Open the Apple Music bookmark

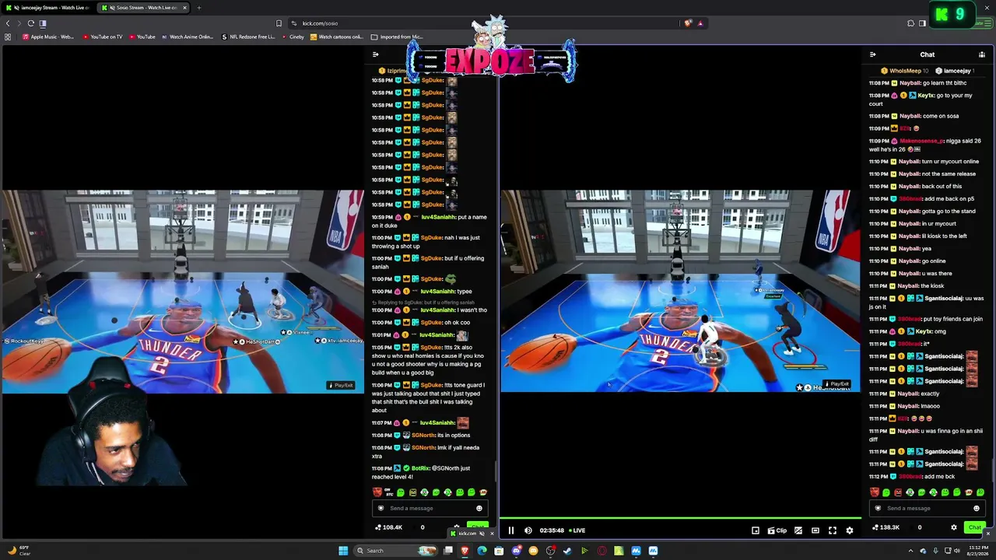[47, 37]
